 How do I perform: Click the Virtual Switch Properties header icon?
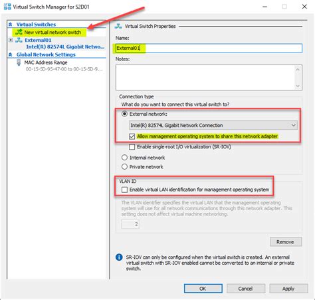click(118, 26)
